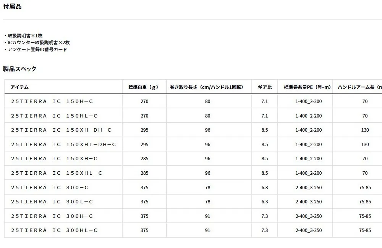Viewport: 382px width, 248px height.
Task: Click gear ratio 6.3 in the 300L-C row
Action: pyautogui.click(x=265, y=202)
